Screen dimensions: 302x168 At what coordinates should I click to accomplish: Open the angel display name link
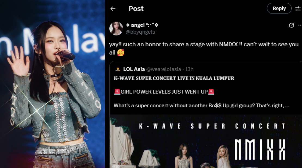pos(142,25)
